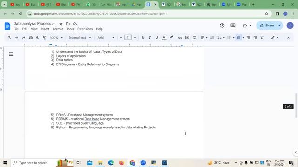Open line and paragraph spacing
Image resolution: width=298 pixels, height=167 pixels.
[212, 38]
